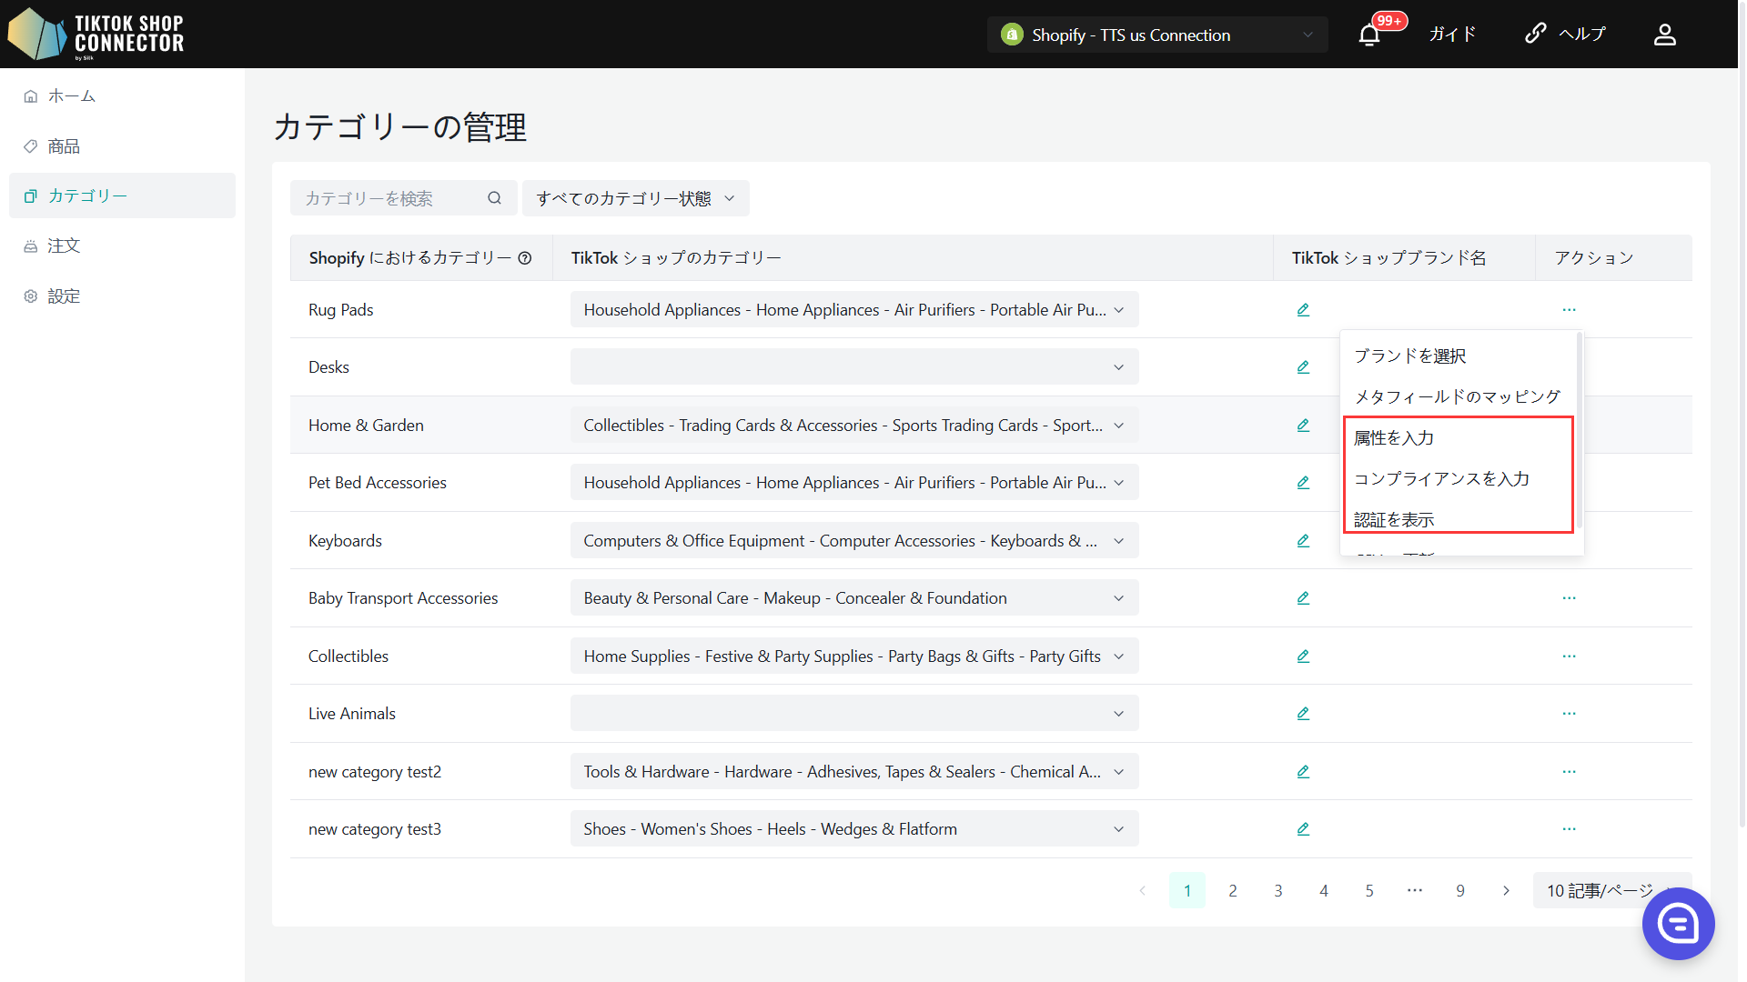Edit brand name for Keyboards row
Screen dimensions: 1747x982
1303,541
